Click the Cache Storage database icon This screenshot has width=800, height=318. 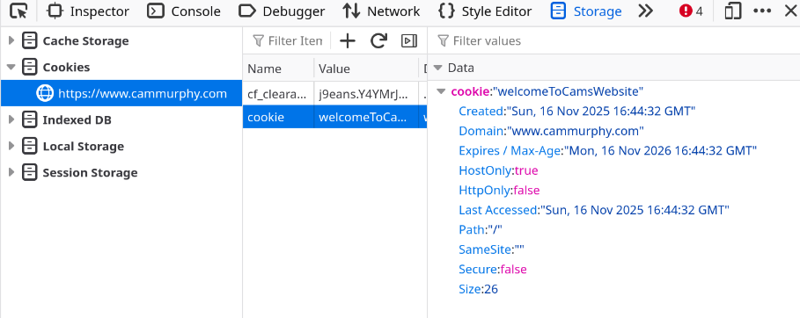[30, 40]
